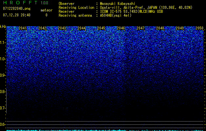This screenshot has height=131, width=206.
Task: Select the 2041 time marker
Action: [x=23, y=28]
